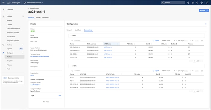Open the Identifiers sub-tab

[78, 30]
